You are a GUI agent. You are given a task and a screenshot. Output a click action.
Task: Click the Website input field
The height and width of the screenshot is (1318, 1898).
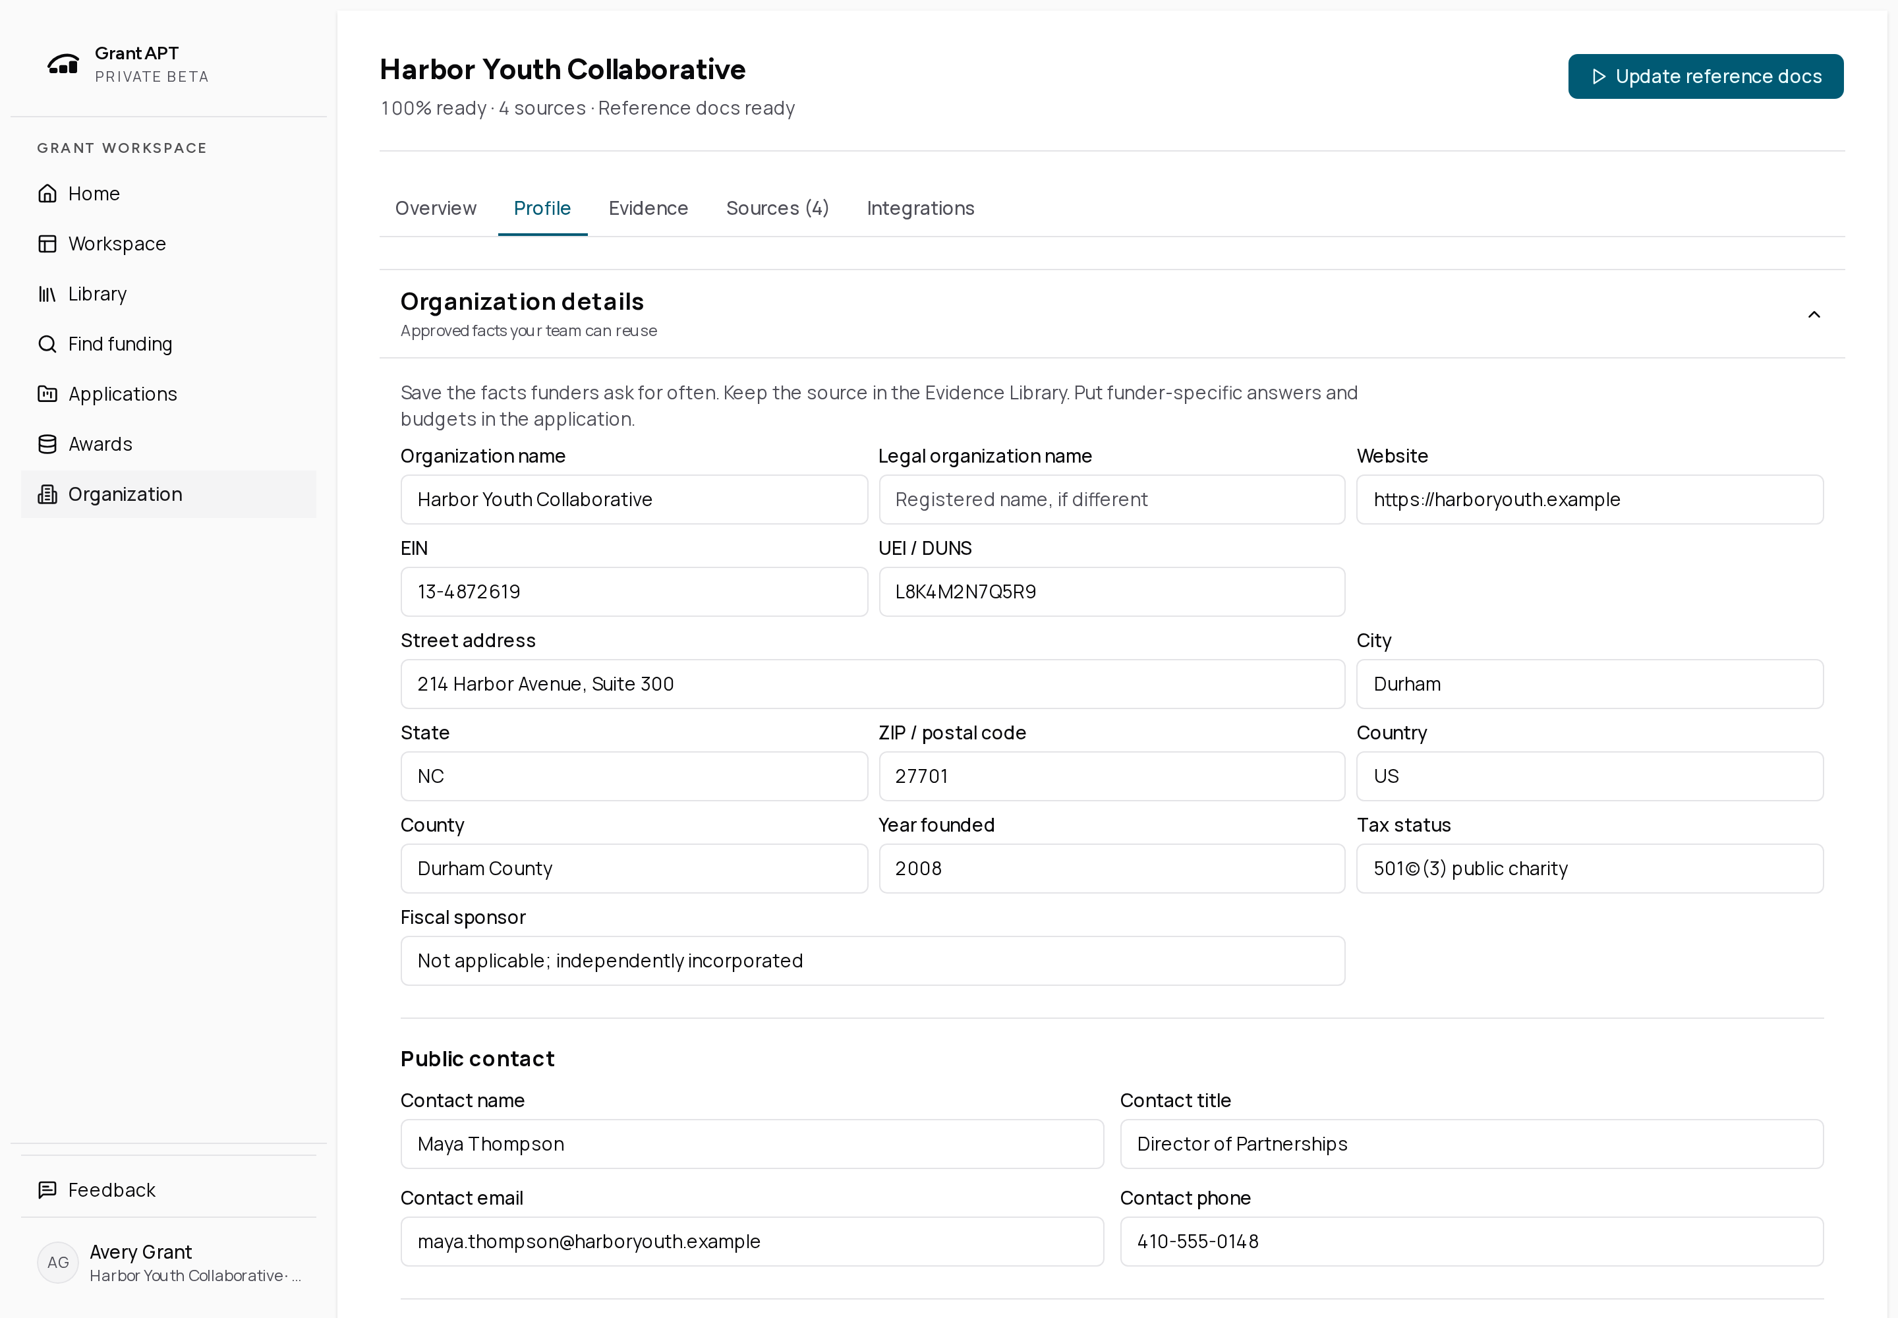point(1590,500)
